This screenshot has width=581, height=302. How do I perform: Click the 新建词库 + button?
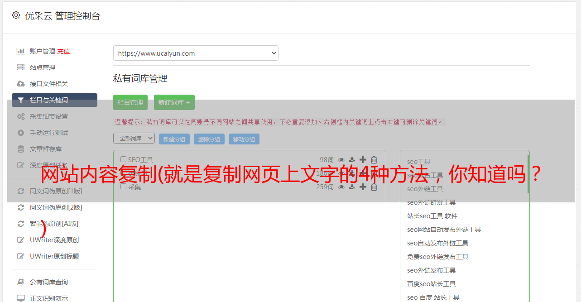pyautogui.click(x=174, y=102)
